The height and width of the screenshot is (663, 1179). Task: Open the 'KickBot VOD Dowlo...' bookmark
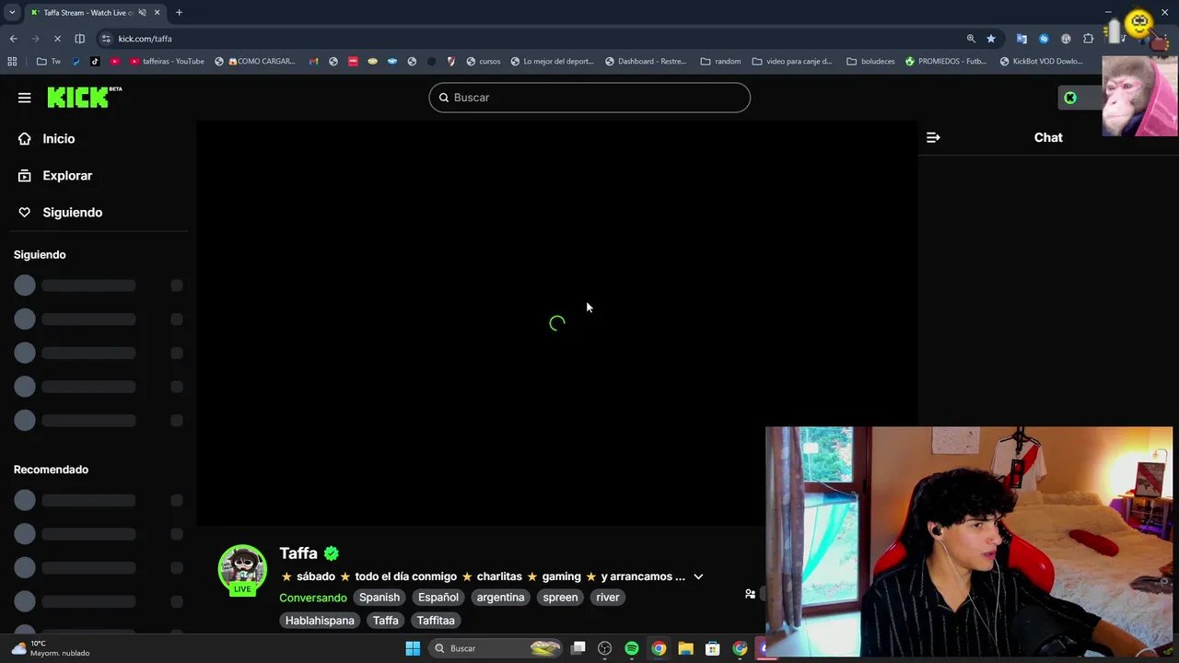(1041, 62)
